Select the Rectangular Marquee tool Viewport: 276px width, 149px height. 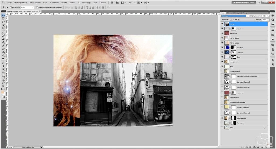pyautogui.click(x=3, y=19)
